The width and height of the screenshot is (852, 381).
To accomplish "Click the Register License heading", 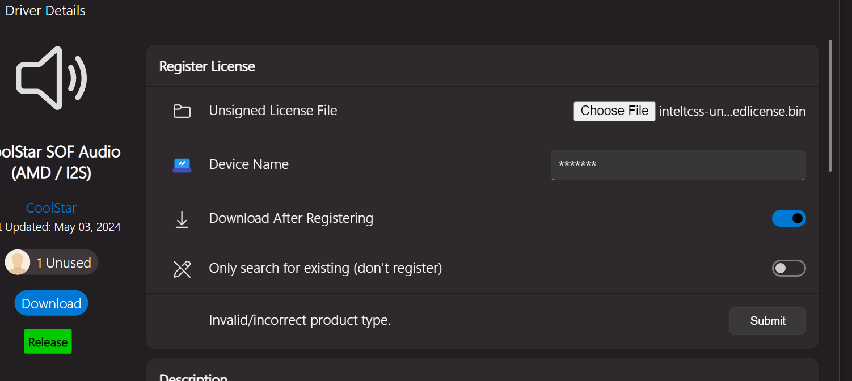I will (207, 66).
